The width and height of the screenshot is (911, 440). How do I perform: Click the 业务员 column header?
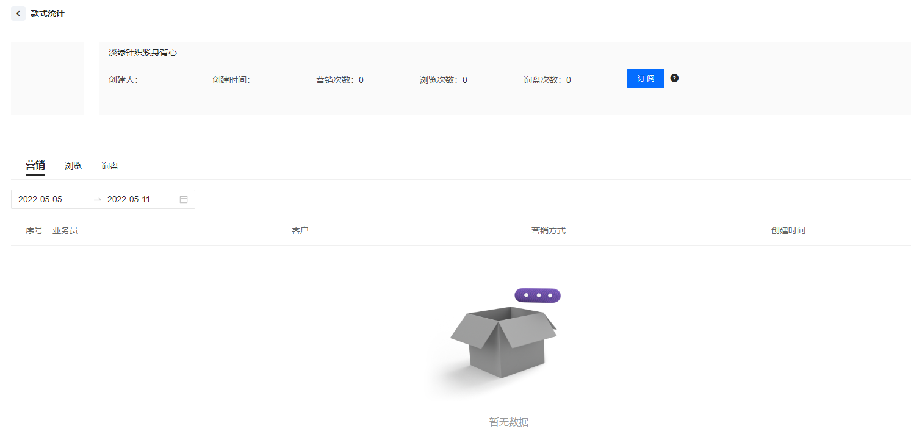65,230
